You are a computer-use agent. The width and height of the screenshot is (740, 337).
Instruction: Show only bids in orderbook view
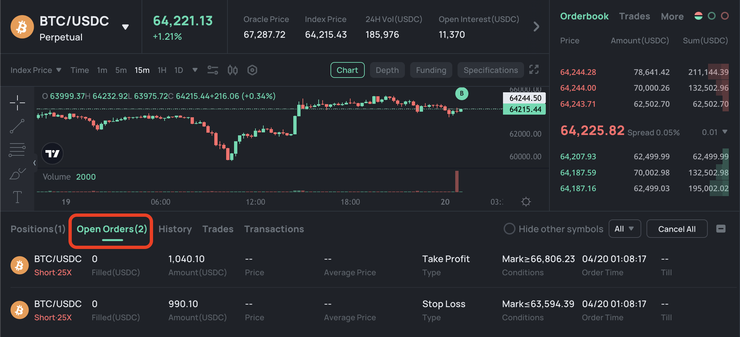(x=712, y=16)
